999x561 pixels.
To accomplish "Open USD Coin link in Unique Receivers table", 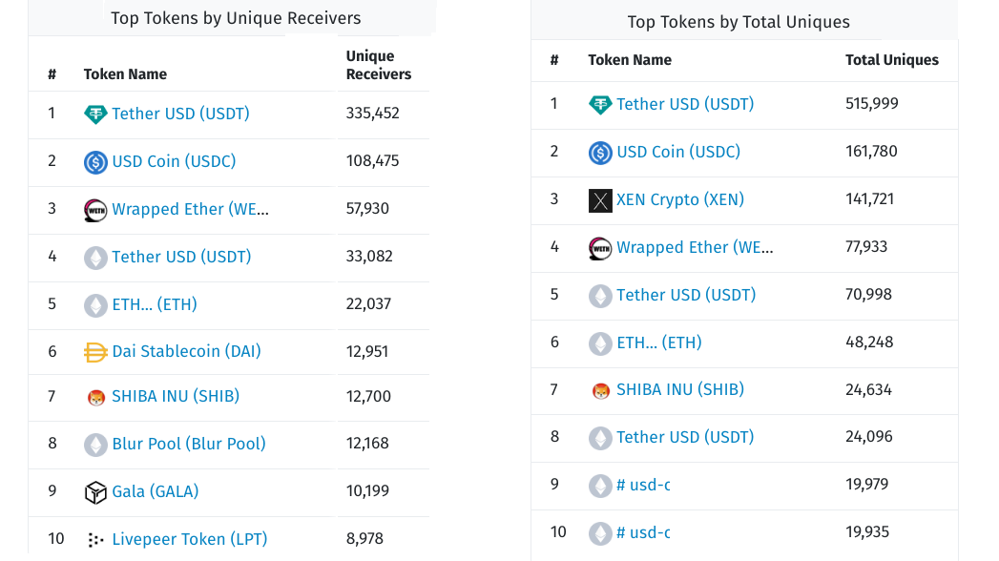I will coord(174,161).
